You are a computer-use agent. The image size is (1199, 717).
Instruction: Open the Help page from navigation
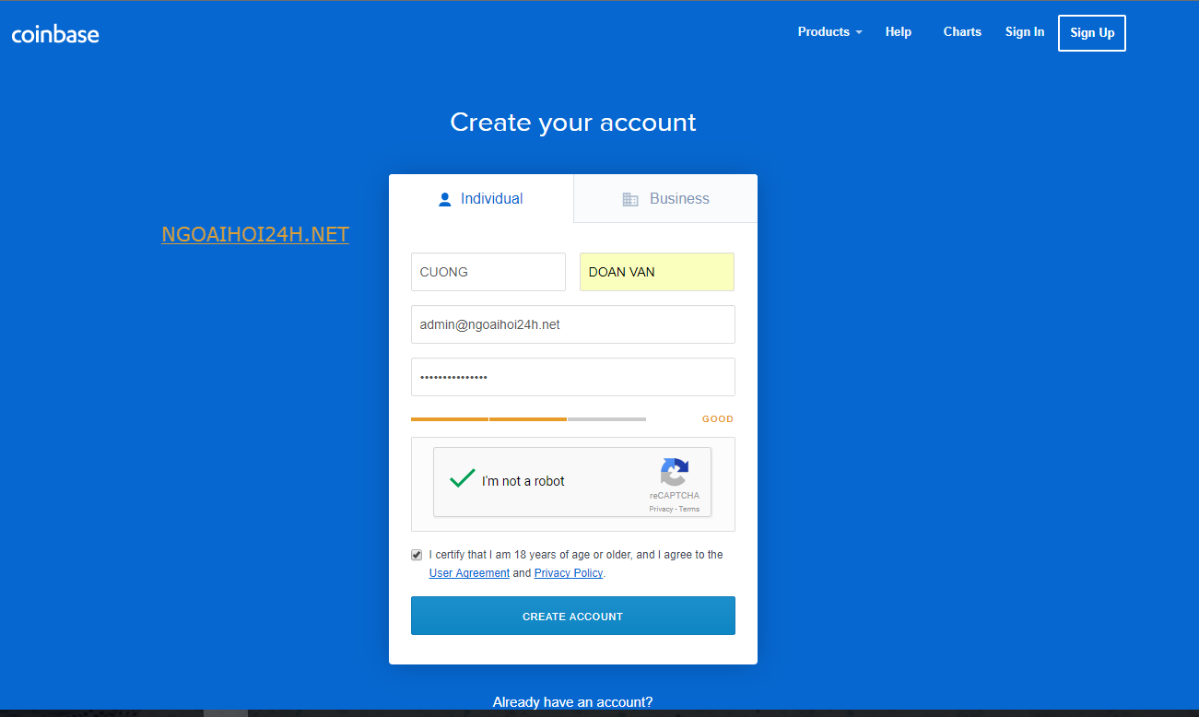pos(898,32)
